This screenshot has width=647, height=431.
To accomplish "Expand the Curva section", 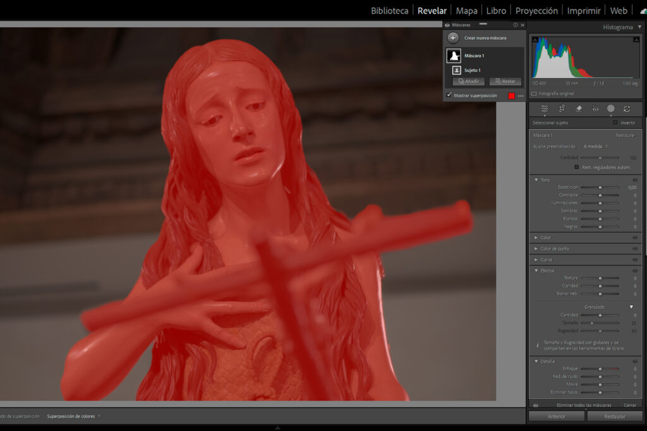I will pyautogui.click(x=536, y=260).
